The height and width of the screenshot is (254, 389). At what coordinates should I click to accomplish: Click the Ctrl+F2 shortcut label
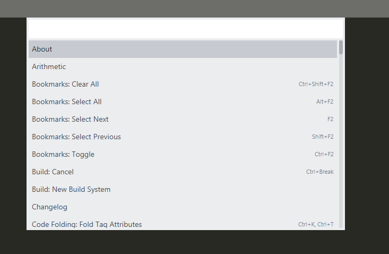[324, 154]
